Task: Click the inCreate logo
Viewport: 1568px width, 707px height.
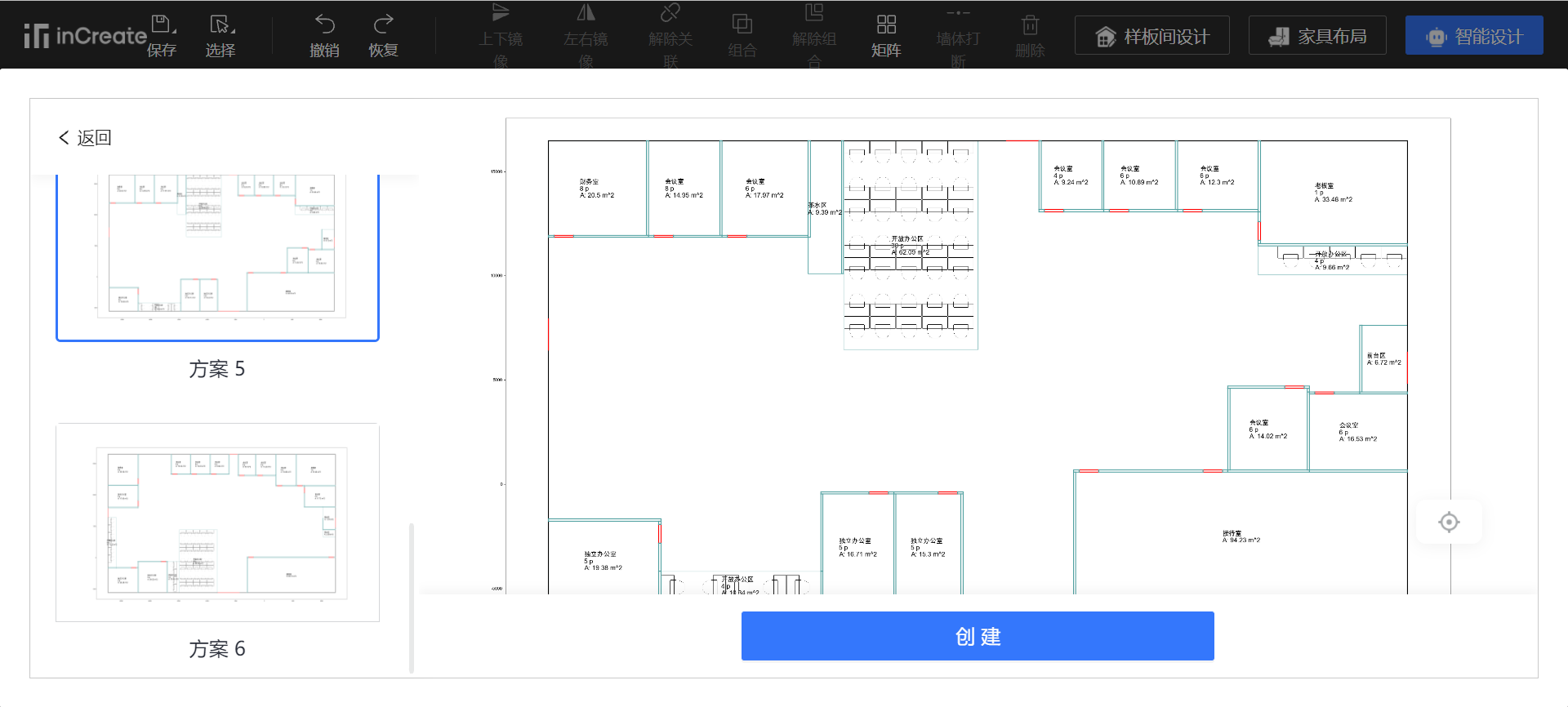Action: pos(85,35)
